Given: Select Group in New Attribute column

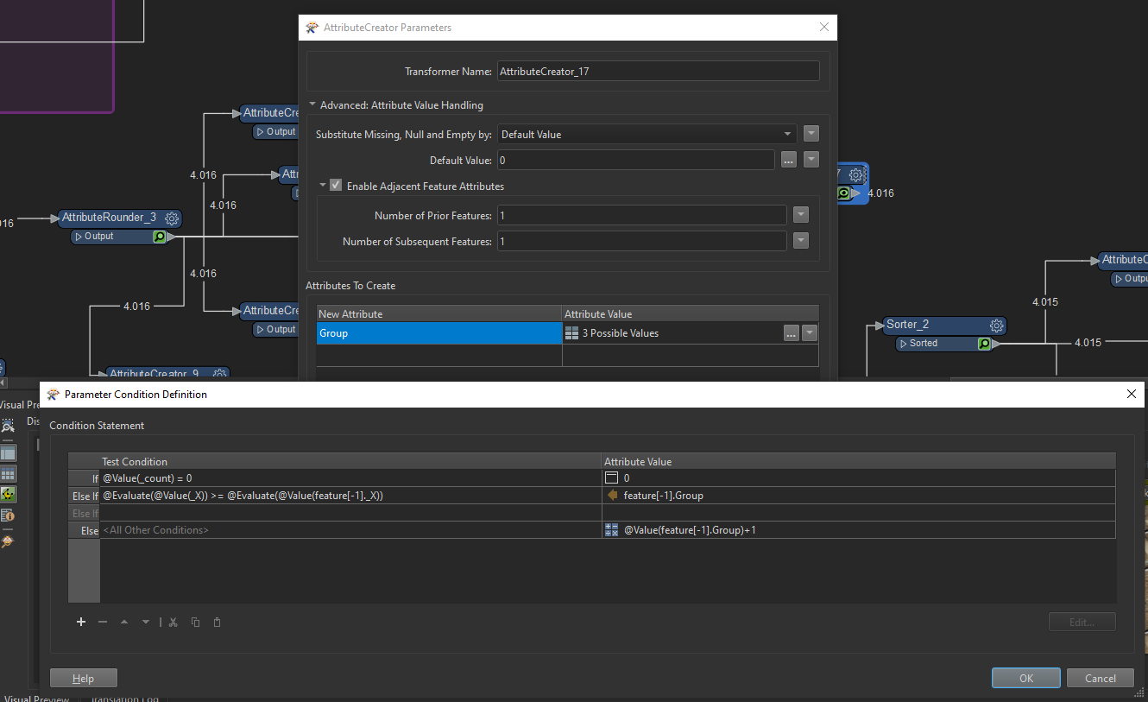Looking at the screenshot, I should tap(439, 333).
